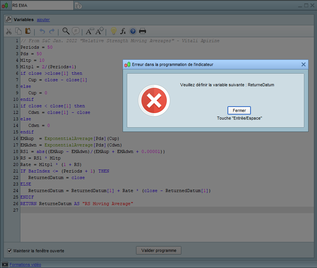Click line 20 Rate = Mltp1 expression

(x=51, y=164)
